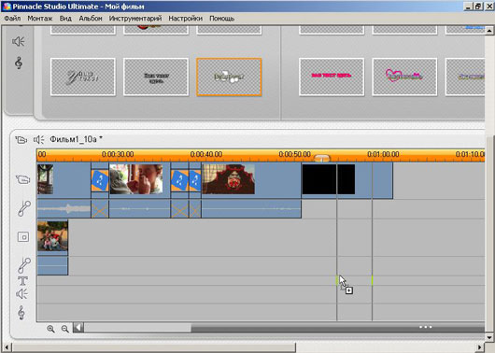Click the timeline scrubber playhead handle

pyautogui.click(x=321, y=158)
